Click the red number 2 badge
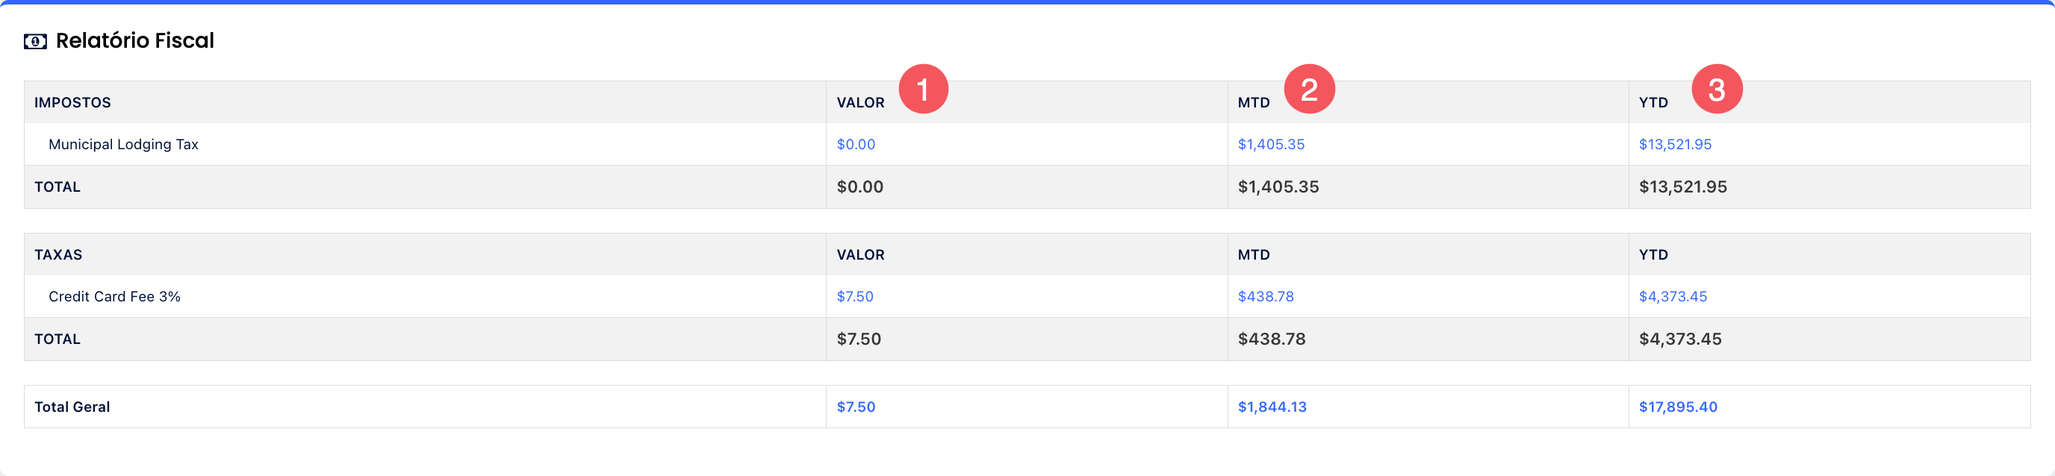 tap(1308, 90)
